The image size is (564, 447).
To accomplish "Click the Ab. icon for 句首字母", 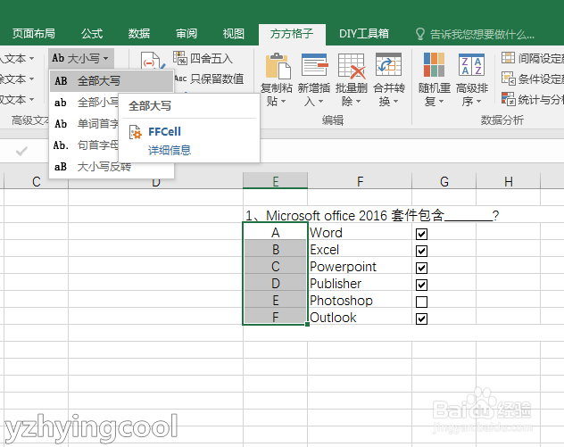I will click(61, 145).
